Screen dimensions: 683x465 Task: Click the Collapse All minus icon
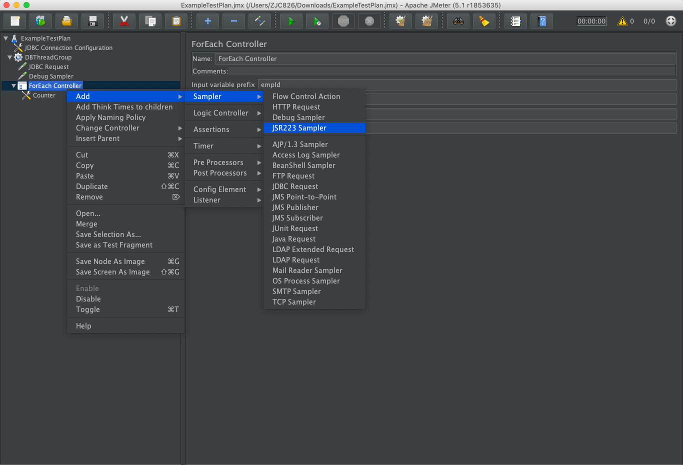click(234, 21)
